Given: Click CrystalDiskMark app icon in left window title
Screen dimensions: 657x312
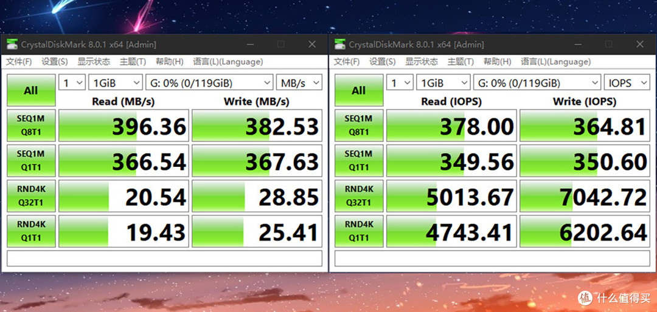Looking at the screenshot, I should point(12,44).
